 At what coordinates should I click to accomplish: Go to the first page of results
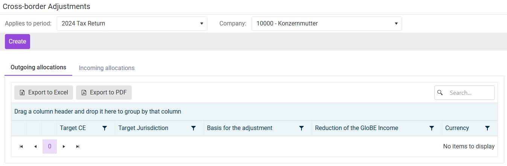click(x=21, y=147)
